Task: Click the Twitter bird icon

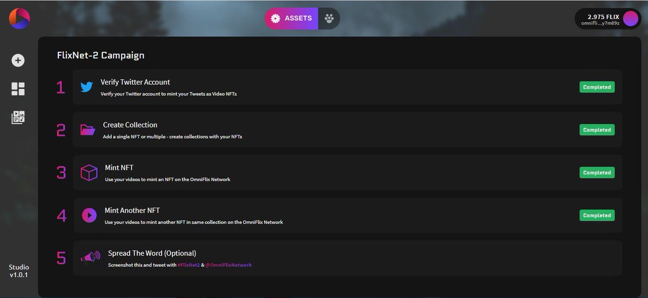Action: pos(86,87)
